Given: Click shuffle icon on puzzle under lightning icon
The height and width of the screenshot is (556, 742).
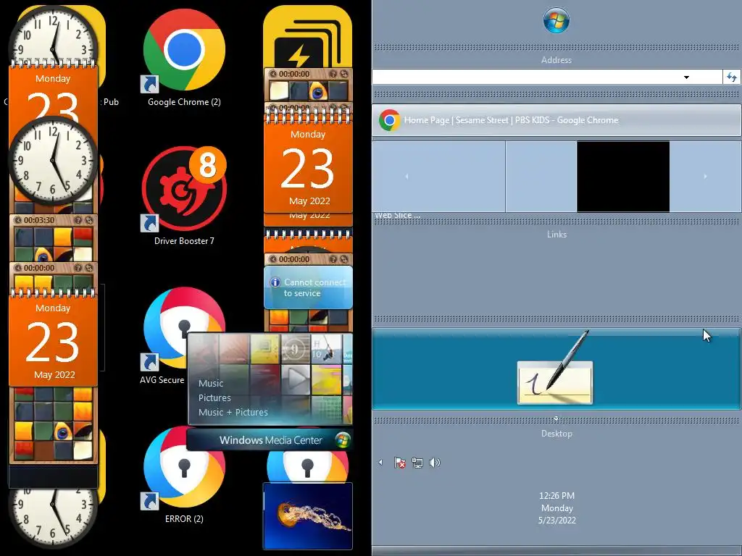Looking at the screenshot, I should point(343,74).
